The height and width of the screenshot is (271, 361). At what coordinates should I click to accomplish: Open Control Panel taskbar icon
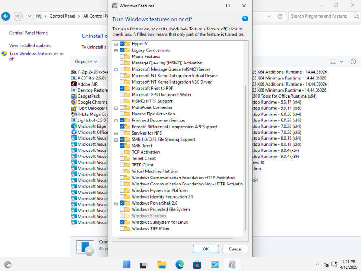pyautogui.click(x=215, y=264)
